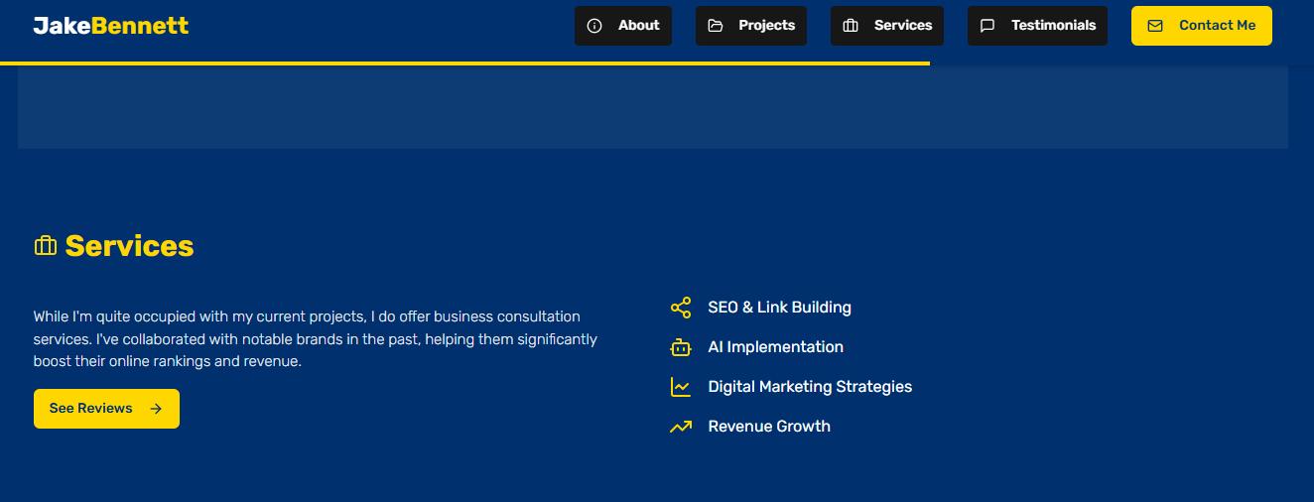Image resolution: width=1314 pixels, height=502 pixels.
Task: Click the briefcase icon beside the Services heading
Action: tap(46, 246)
